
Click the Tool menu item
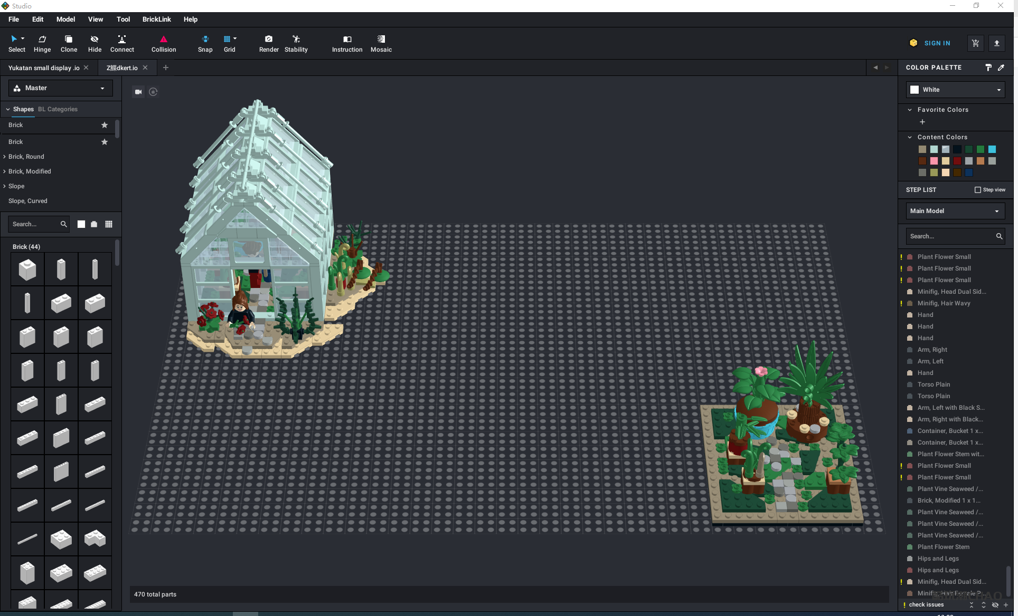coord(122,19)
